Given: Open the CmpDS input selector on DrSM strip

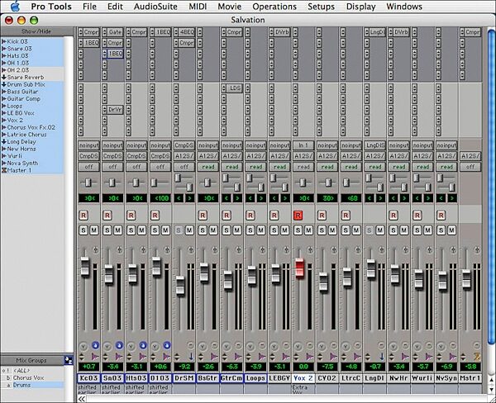Looking at the screenshot, I should click(x=184, y=145).
